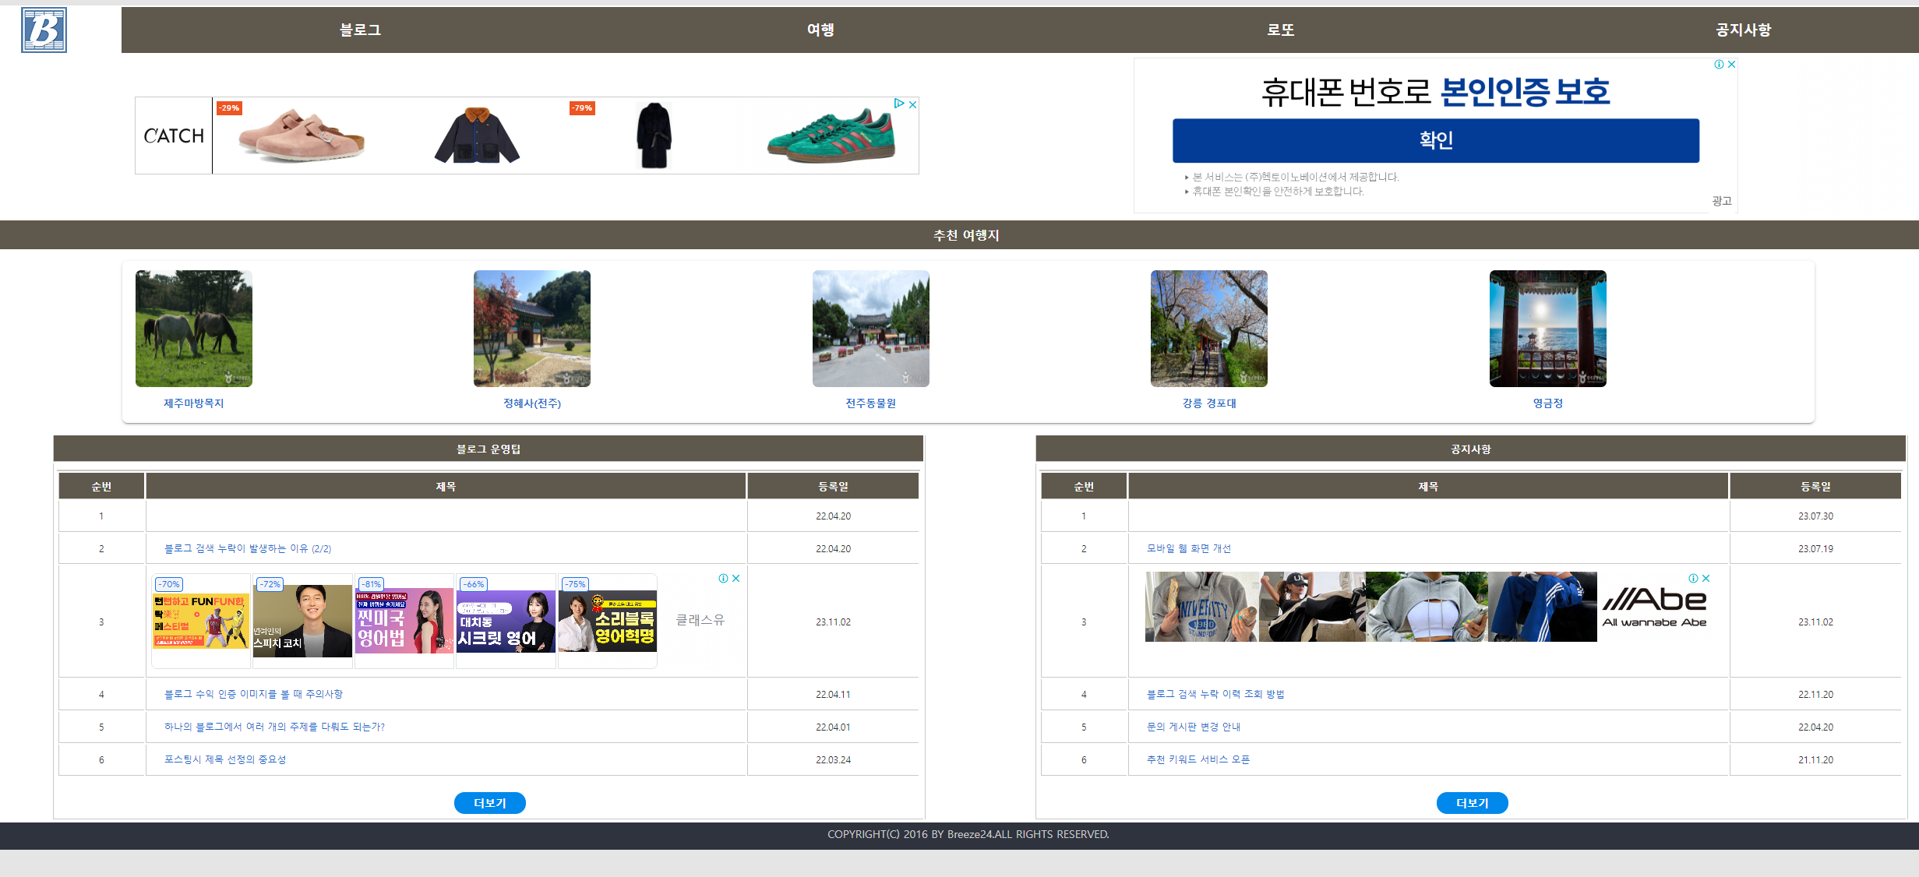
Task: Click info icon on 클래스유 ad
Action: pos(723,579)
